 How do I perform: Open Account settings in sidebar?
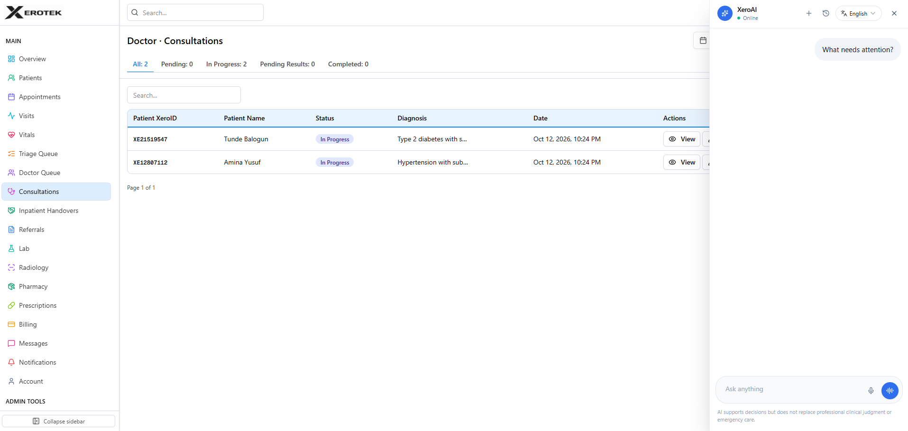click(x=56, y=381)
